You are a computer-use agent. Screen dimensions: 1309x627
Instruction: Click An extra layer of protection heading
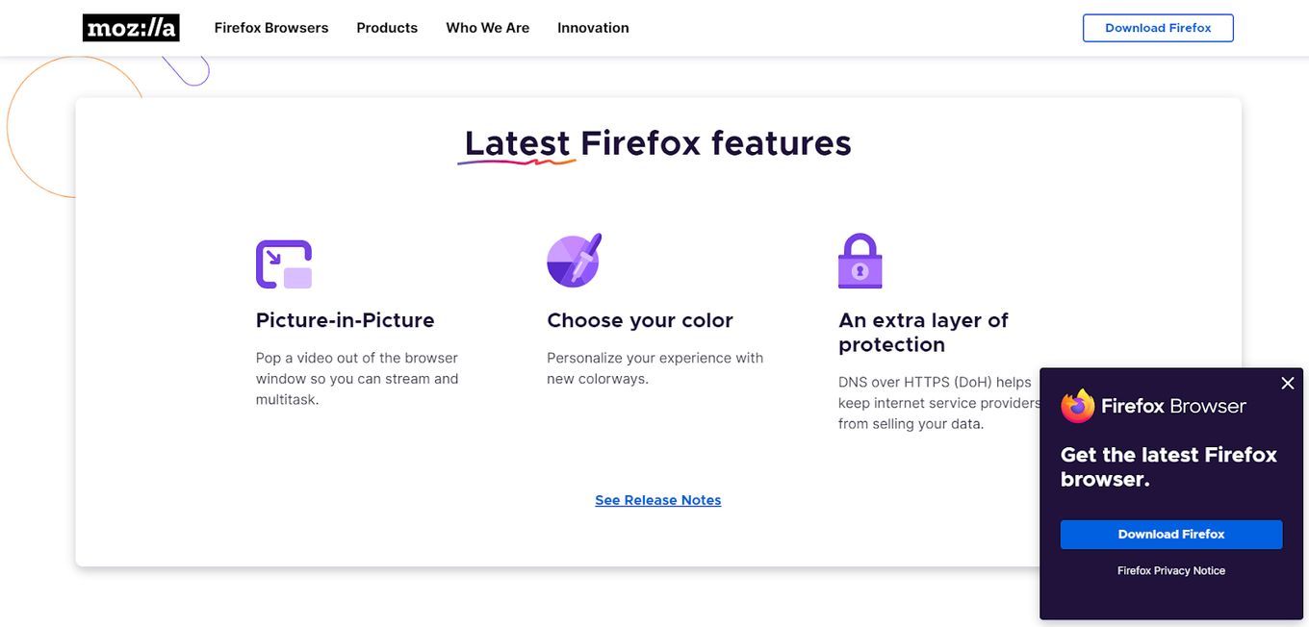point(923,333)
